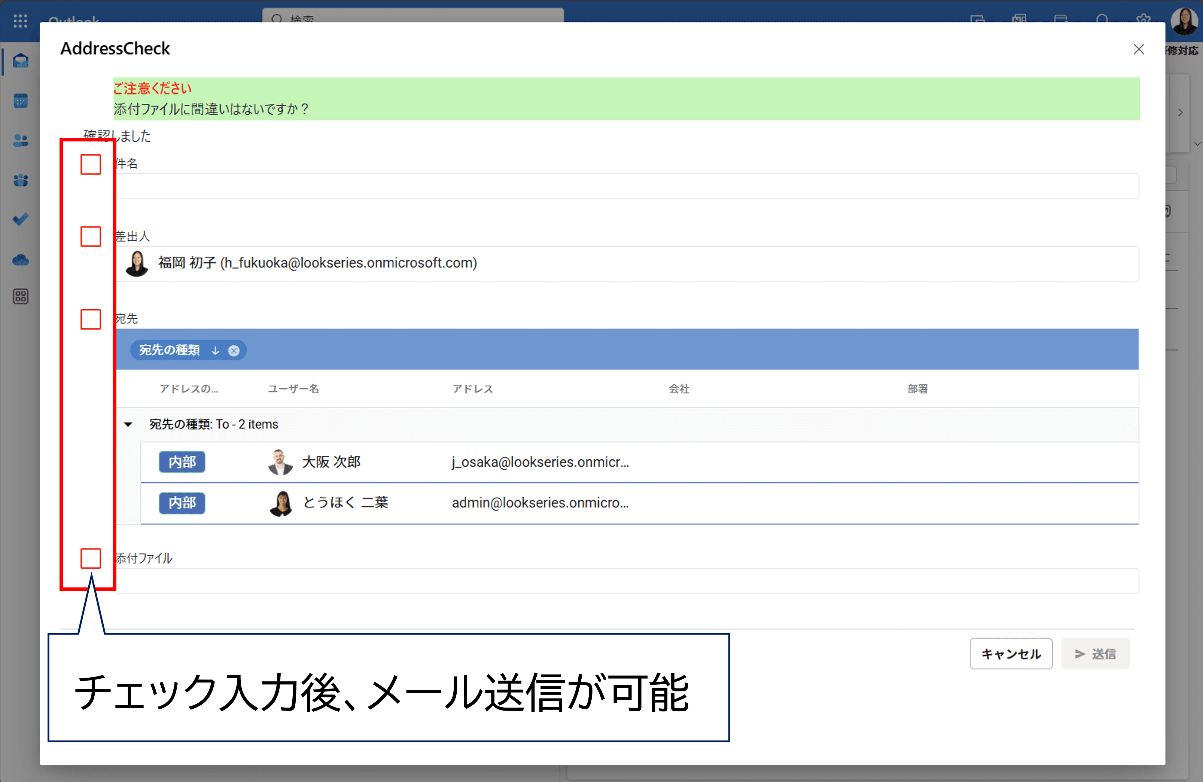Open the Microsoft 365 app launcher
This screenshot has width=1203, height=782.
tap(20, 21)
